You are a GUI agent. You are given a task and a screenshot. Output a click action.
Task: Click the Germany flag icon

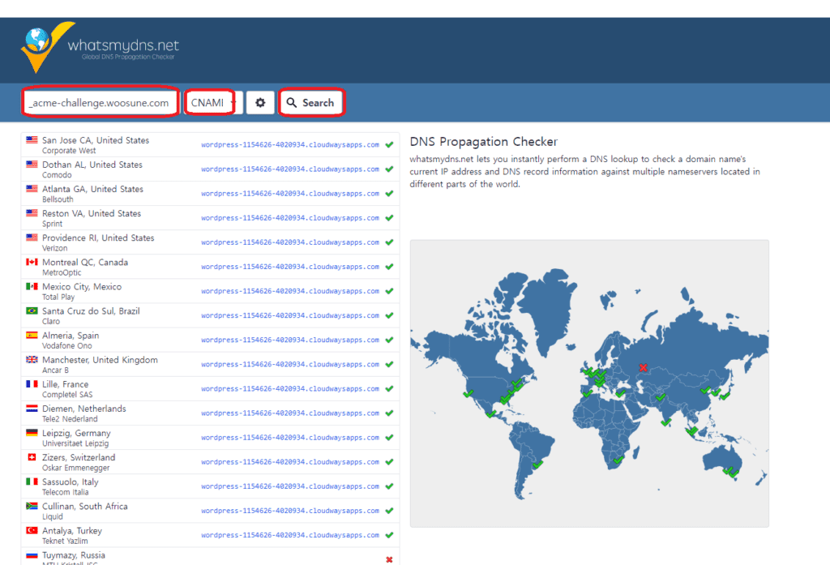[x=32, y=433]
